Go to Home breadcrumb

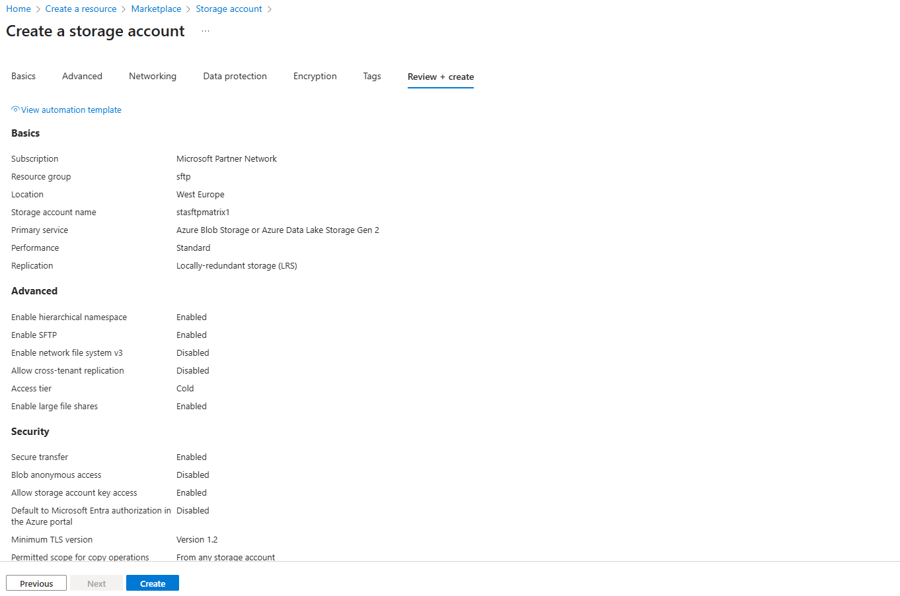click(19, 9)
